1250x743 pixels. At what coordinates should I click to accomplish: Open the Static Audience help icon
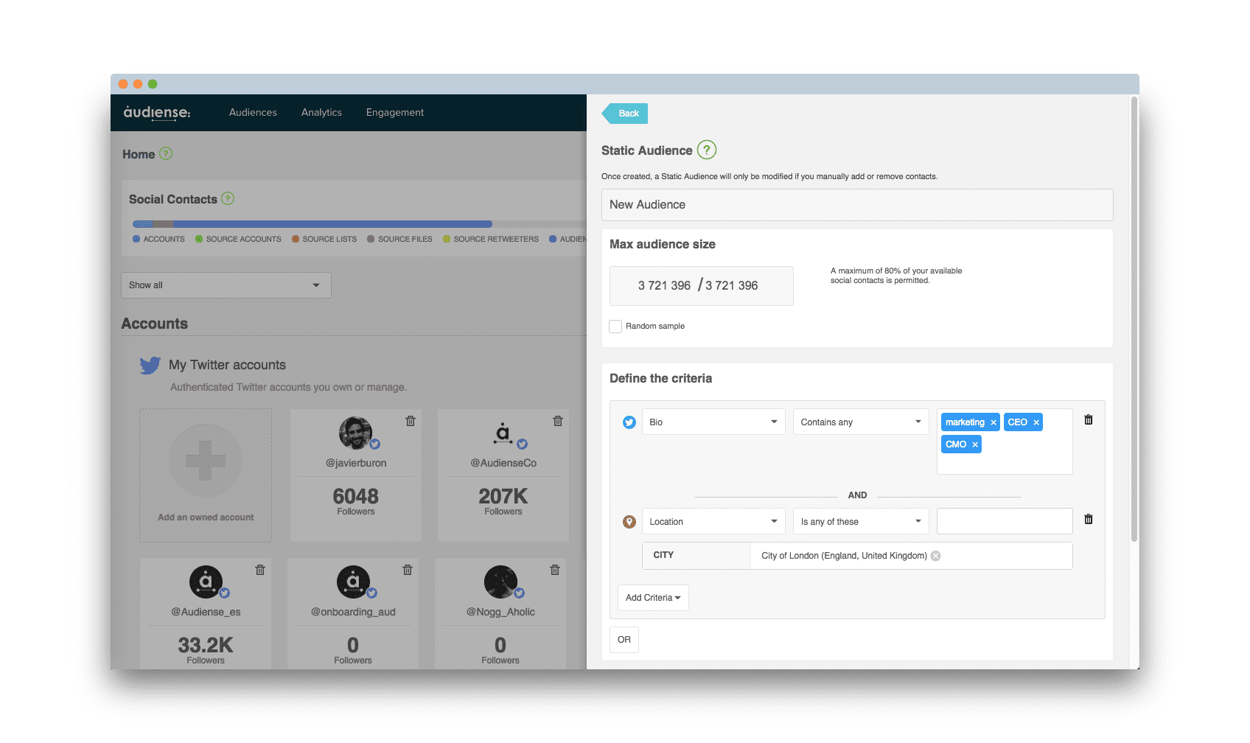click(707, 150)
